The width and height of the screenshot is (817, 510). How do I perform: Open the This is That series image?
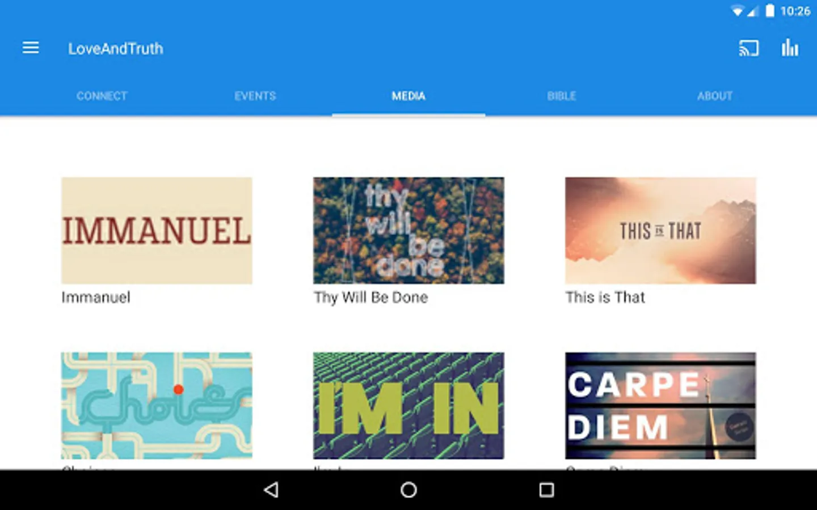click(660, 231)
